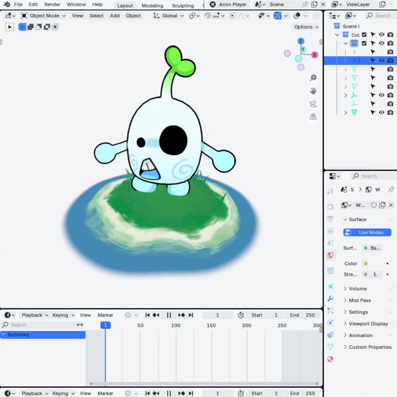397x397 pixels.
Task: Click the Blender logo icon
Action: coord(7,4)
